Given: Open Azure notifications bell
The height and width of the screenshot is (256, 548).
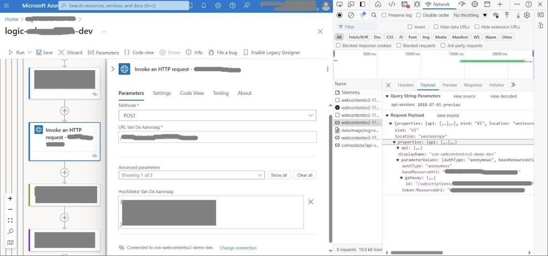Looking at the screenshot, I should pos(203,5).
